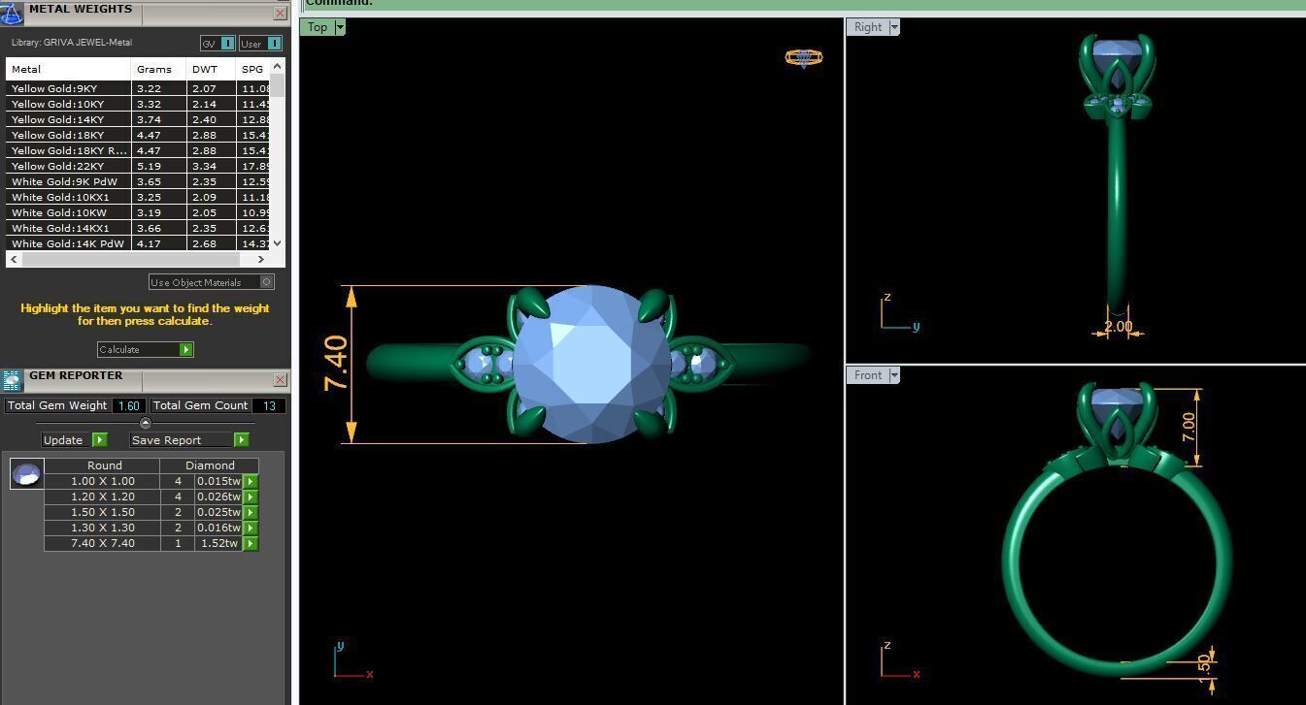Click the 7.00 dimension label in Front view
Image resolution: width=1306 pixels, height=705 pixels.
pyautogui.click(x=1189, y=427)
